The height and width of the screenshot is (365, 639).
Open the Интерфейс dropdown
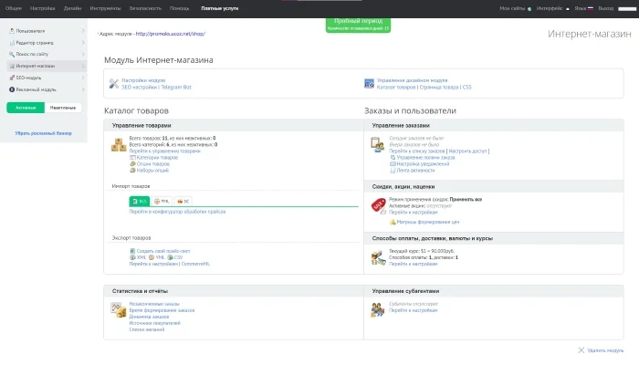pyautogui.click(x=552, y=8)
